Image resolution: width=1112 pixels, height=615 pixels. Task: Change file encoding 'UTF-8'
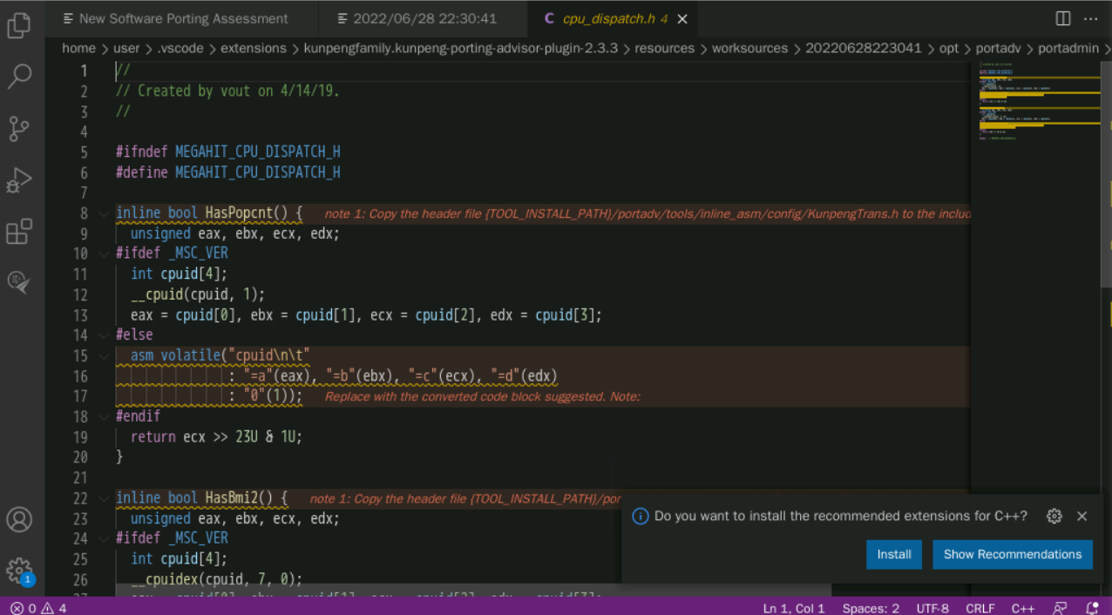click(932, 608)
